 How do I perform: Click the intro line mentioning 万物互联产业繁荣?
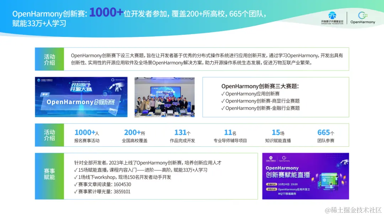pyautogui.click(x=192, y=63)
